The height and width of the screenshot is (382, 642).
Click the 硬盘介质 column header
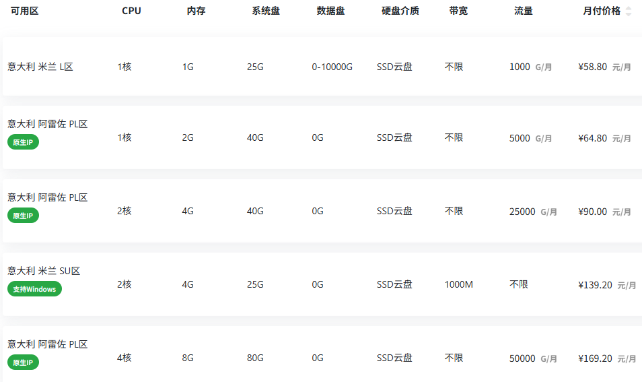400,11
